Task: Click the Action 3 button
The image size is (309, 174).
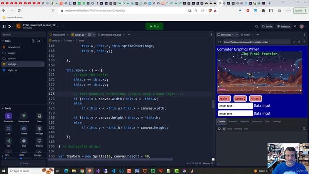Action: coord(255,99)
